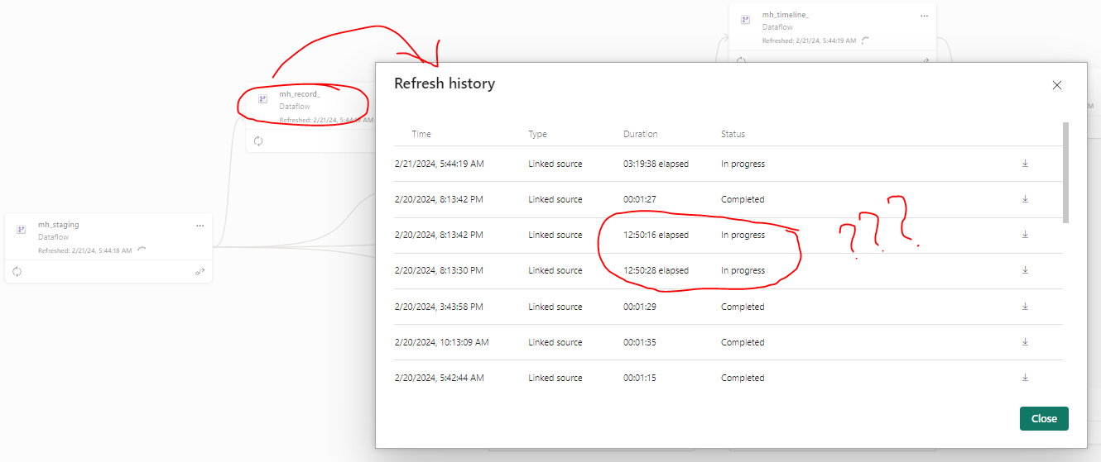Click duration 12:50:16 elapsed

[656, 235]
